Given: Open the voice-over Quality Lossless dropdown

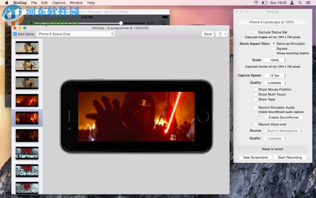Looking at the screenshot, I should click(x=276, y=138).
